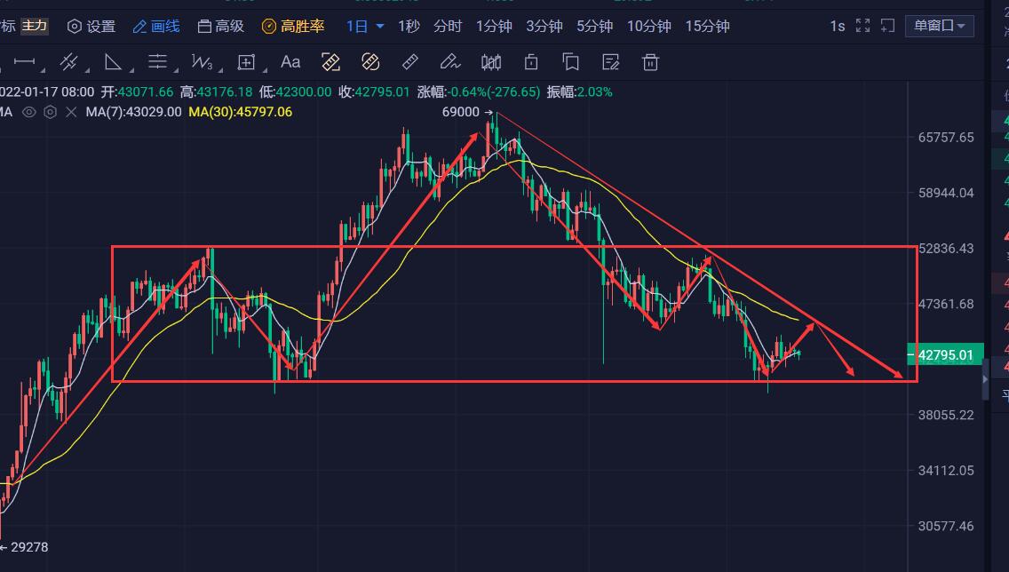This screenshot has width=1009, height=572.
Task: Toggle the 主力 indicator badge
Action: click(34, 26)
